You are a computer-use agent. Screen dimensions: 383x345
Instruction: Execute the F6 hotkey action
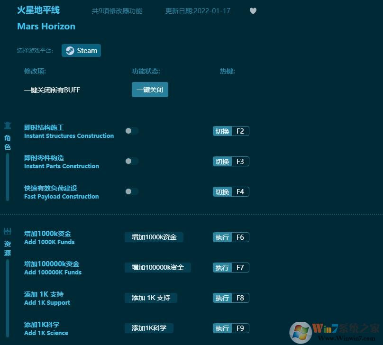[231, 237]
